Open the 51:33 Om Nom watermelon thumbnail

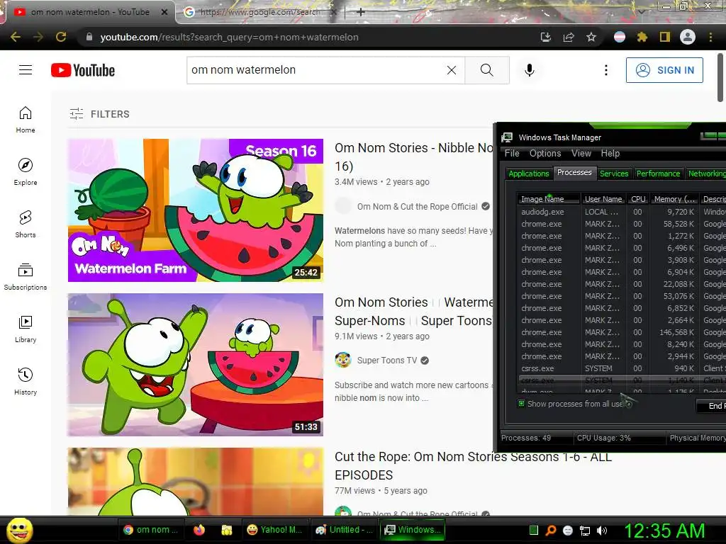(x=196, y=365)
